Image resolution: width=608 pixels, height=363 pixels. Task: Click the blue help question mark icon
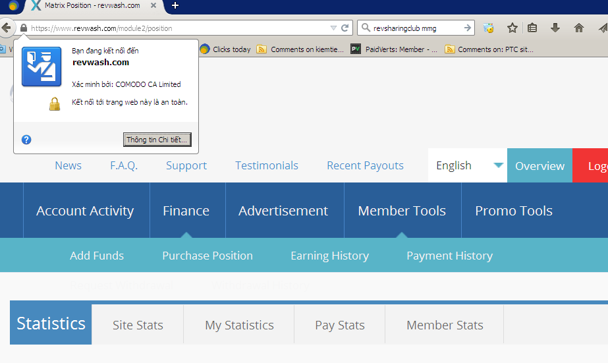click(26, 140)
